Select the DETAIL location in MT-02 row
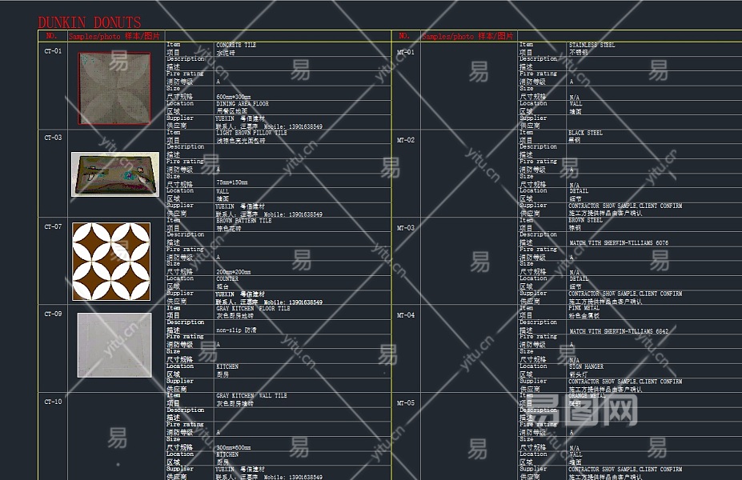 click(579, 191)
